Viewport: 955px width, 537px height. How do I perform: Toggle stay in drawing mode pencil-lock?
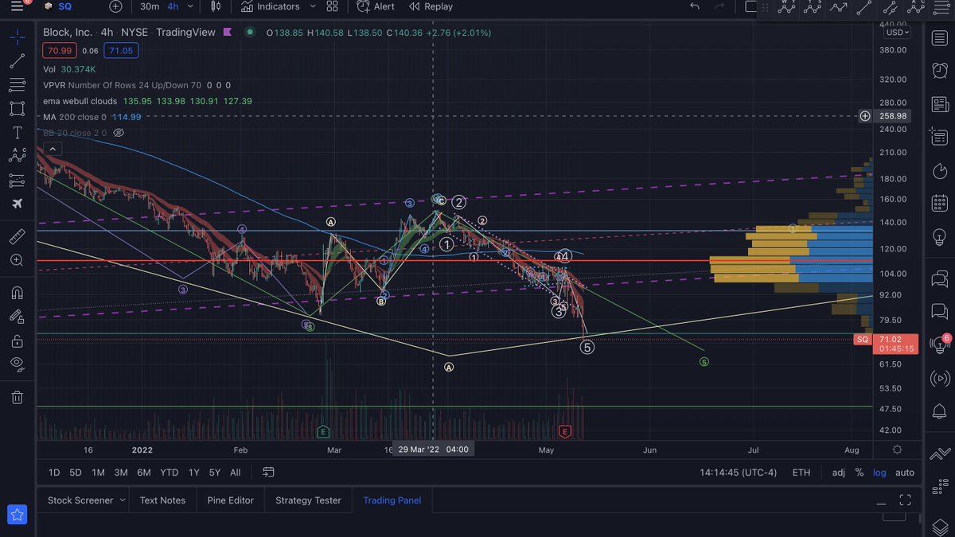pyautogui.click(x=17, y=317)
